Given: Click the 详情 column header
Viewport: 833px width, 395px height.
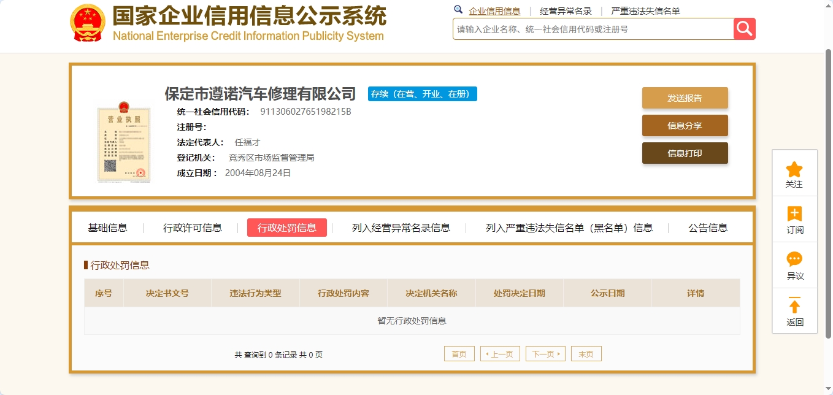Looking at the screenshot, I should pos(696,293).
